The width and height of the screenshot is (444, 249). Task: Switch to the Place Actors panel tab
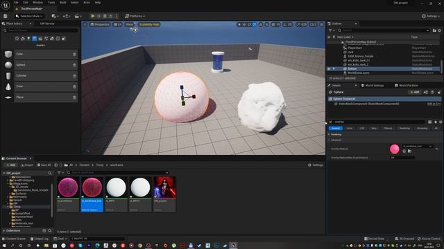(x=14, y=24)
